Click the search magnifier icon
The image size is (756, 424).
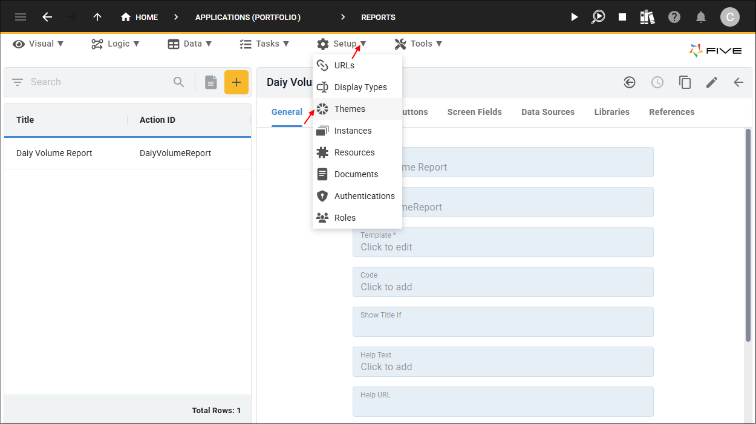click(x=178, y=82)
